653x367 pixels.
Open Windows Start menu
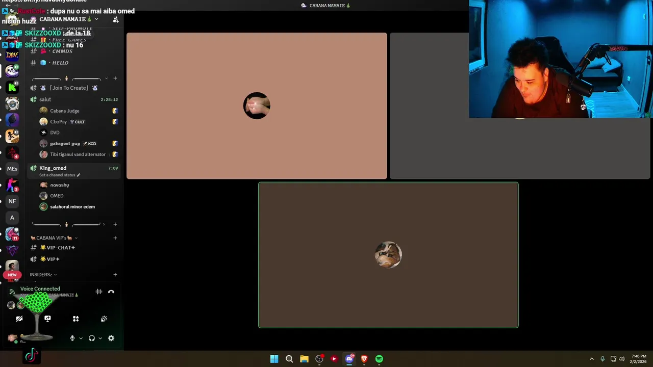[274, 359]
